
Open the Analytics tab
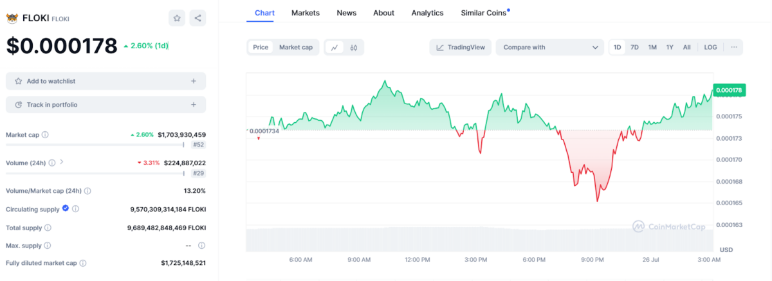coord(428,13)
